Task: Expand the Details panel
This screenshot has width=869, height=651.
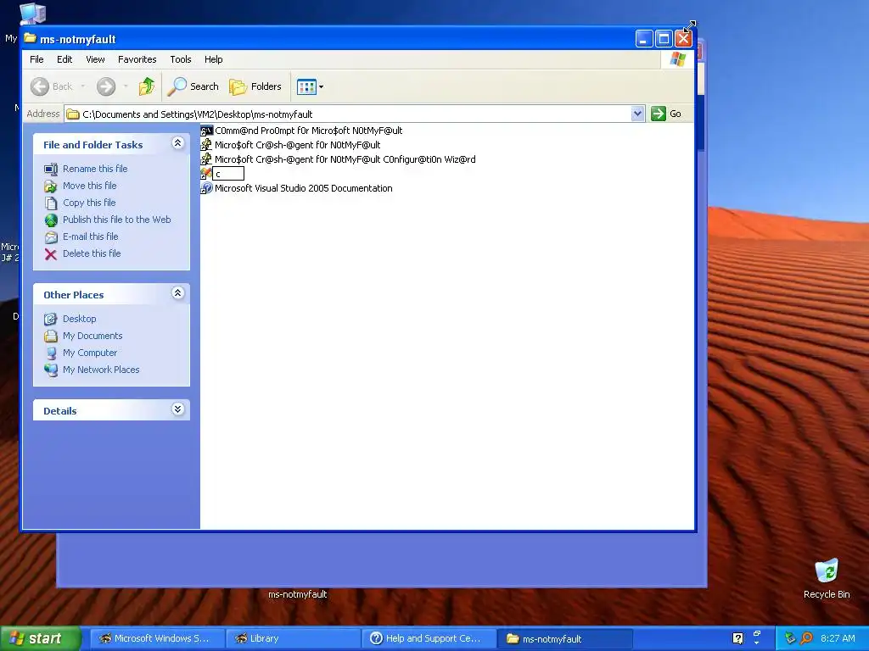Action: (x=177, y=409)
